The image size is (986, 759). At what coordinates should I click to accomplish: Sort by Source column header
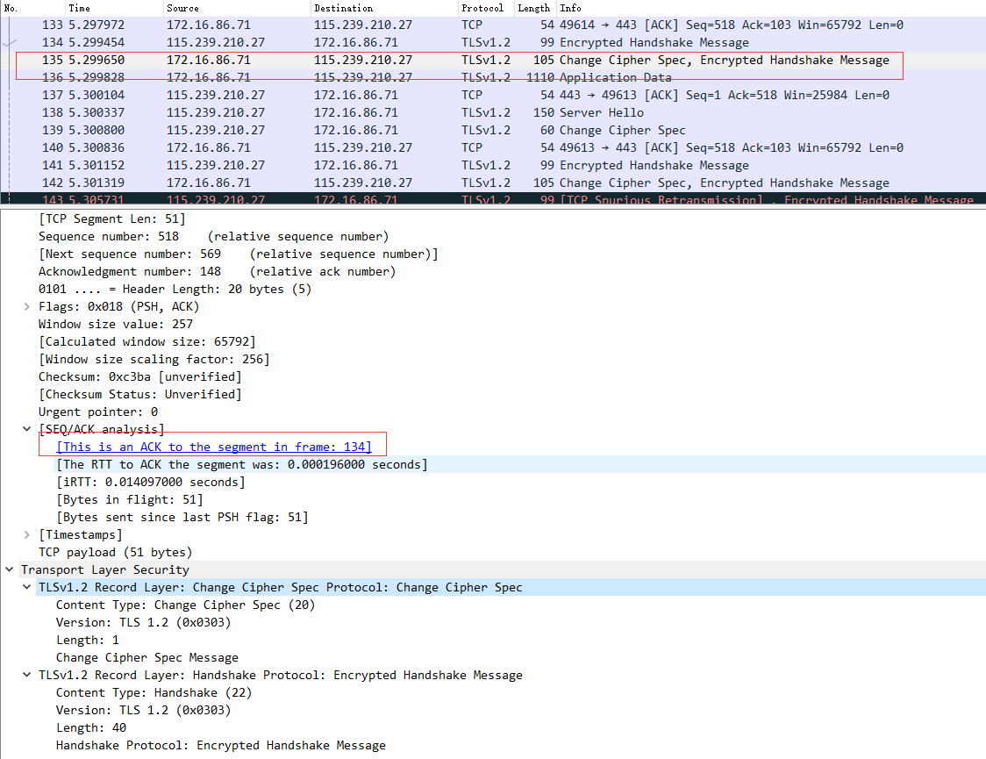point(237,8)
